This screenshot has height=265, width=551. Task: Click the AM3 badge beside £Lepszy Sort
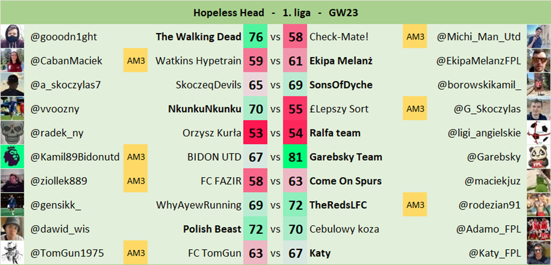click(415, 109)
